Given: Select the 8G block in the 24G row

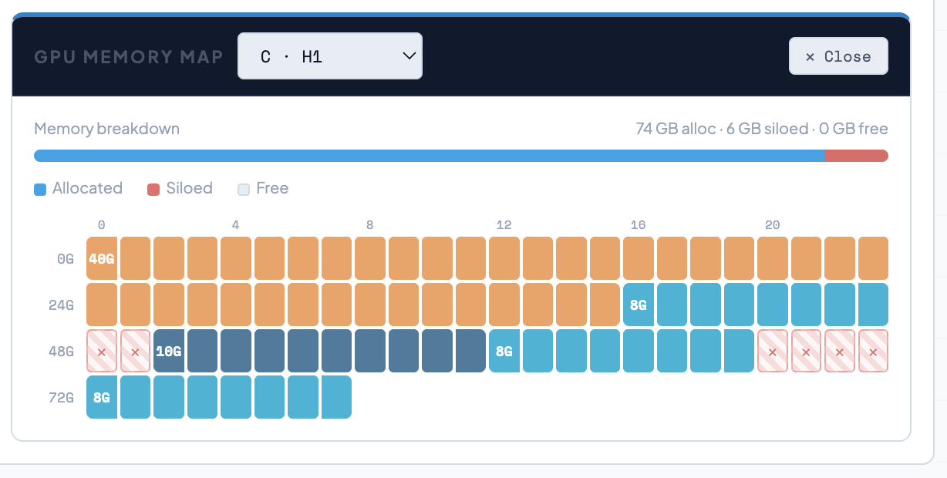Looking at the screenshot, I should click(x=639, y=305).
